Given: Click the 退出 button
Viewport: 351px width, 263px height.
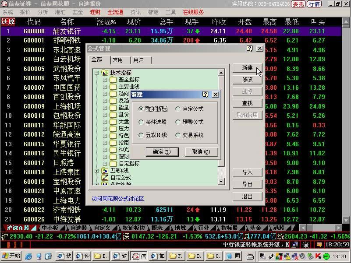Looking at the screenshot, I should (x=247, y=196).
